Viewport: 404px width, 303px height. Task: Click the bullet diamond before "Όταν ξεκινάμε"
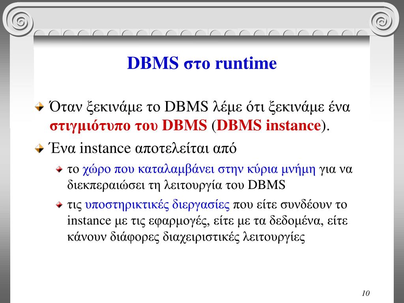click(39, 107)
